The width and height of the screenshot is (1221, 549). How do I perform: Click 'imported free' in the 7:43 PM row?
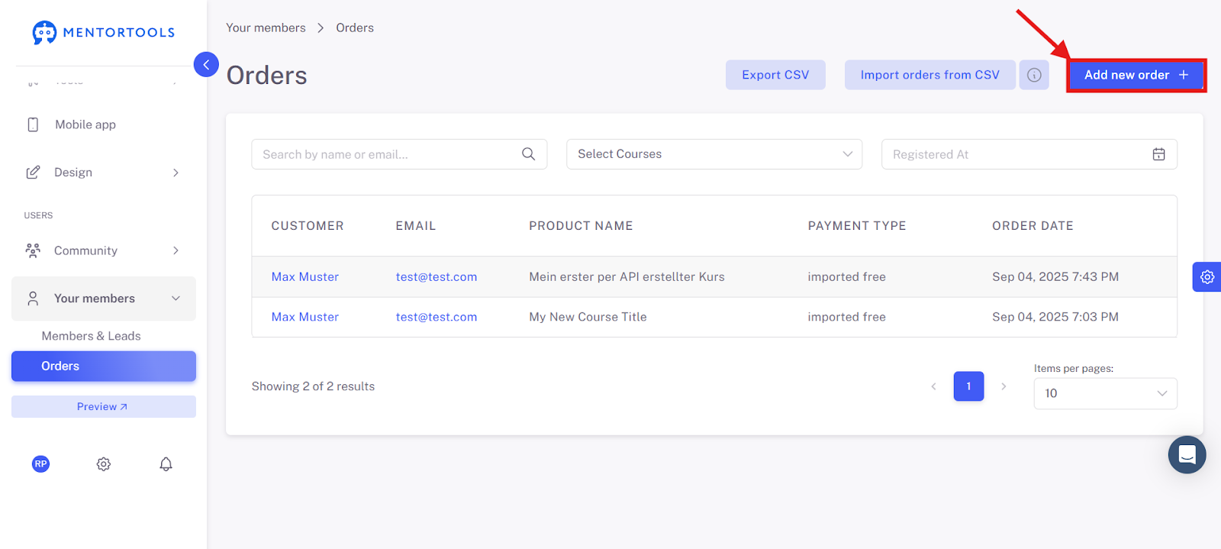click(847, 277)
